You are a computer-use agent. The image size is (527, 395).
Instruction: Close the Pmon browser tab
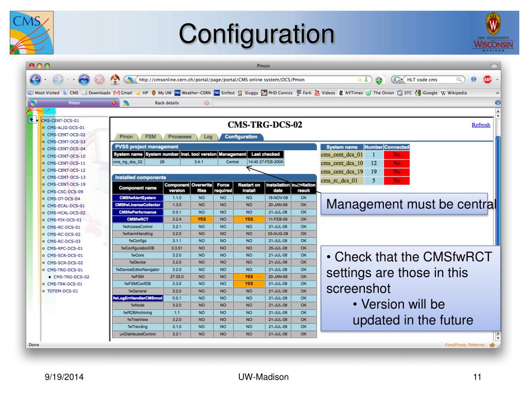coord(114,103)
